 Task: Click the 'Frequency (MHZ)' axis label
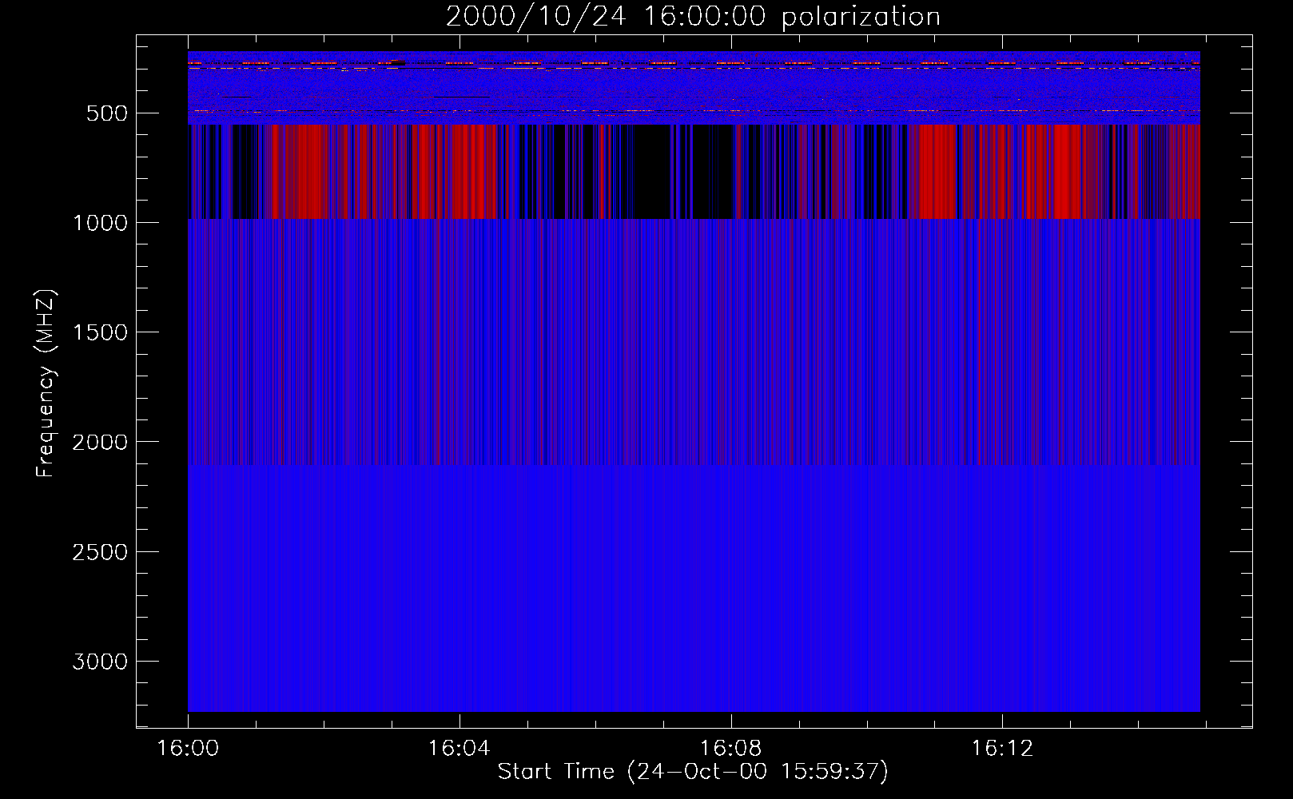pyautogui.click(x=46, y=384)
